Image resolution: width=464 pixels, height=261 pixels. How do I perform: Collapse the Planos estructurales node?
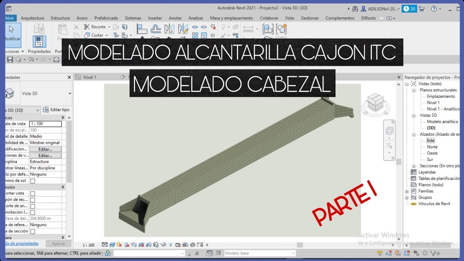[413, 90]
